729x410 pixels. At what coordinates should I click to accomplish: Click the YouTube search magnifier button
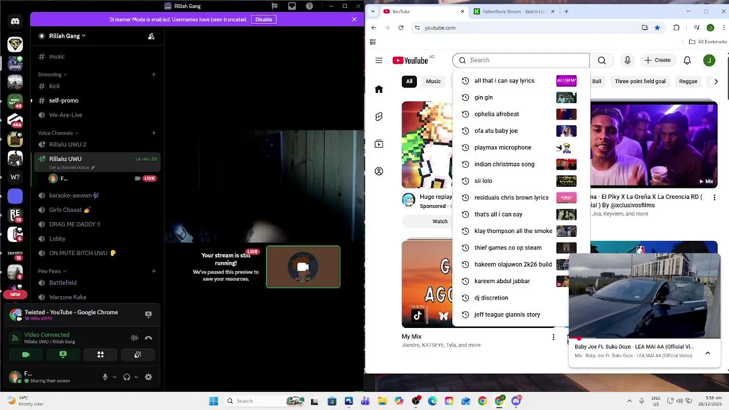coord(602,60)
